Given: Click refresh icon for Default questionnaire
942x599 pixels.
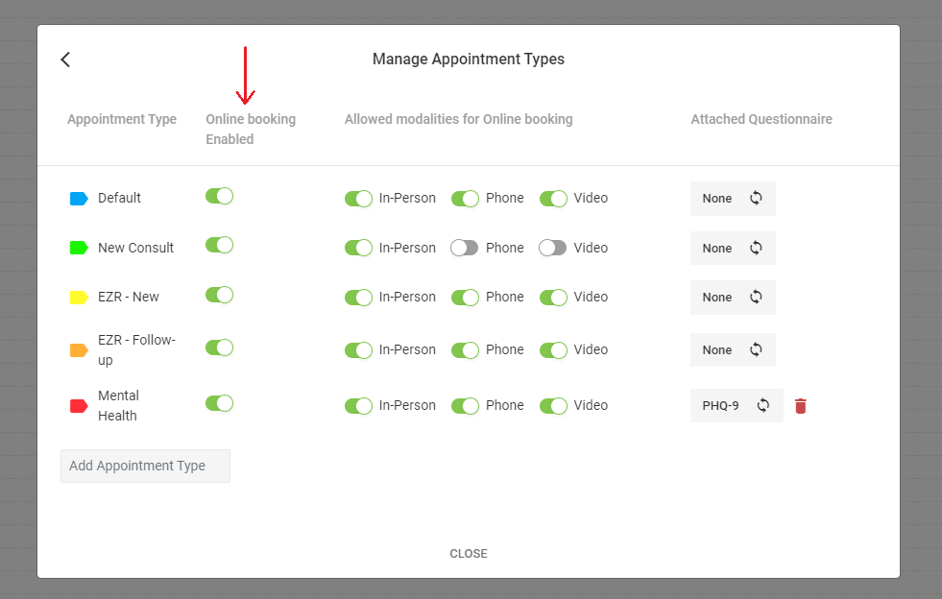Looking at the screenshot, I should coord(756,199).
